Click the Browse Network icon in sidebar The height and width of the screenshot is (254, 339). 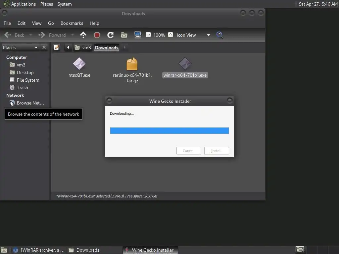pyautogui.click(x=12, y=103)
